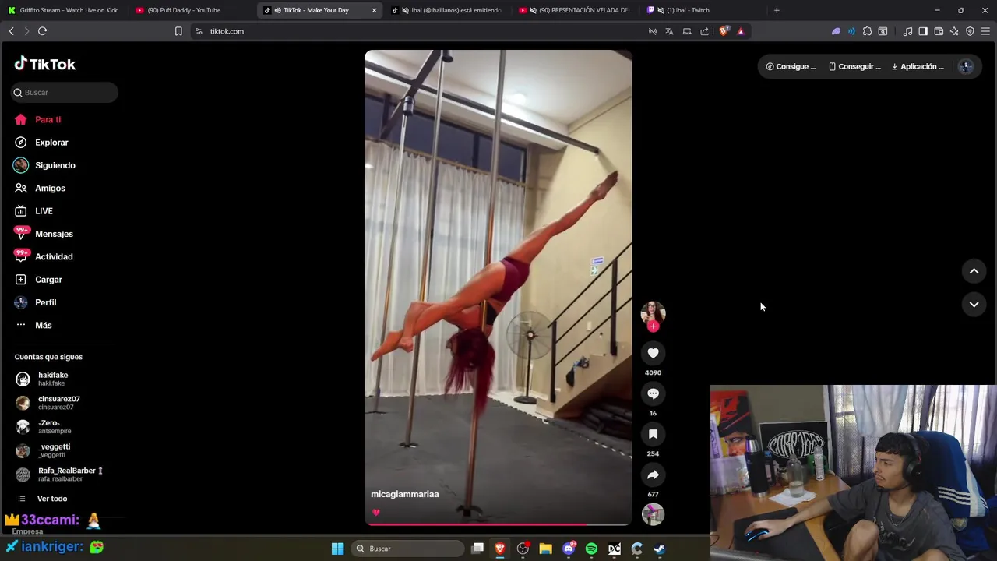Image resolution: width=997 pixels, height=561 pixels.
Task: Click the Conseguir app button
Action: 854,66
